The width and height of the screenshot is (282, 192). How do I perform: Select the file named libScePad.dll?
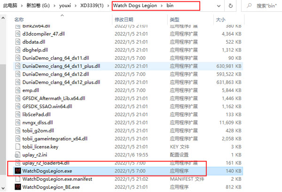point(37,115)
